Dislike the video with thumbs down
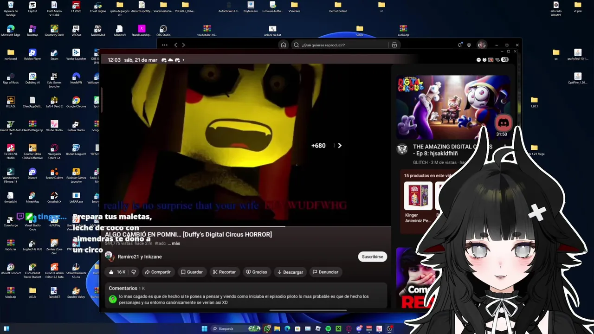The height and width of the screenshot is (334, 594). (x=134, y=272)
